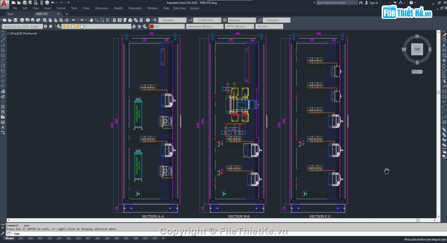This screenshot has width=447, height=243.
Task: Click the Zoom Window icon
Action: pos(102,20)
